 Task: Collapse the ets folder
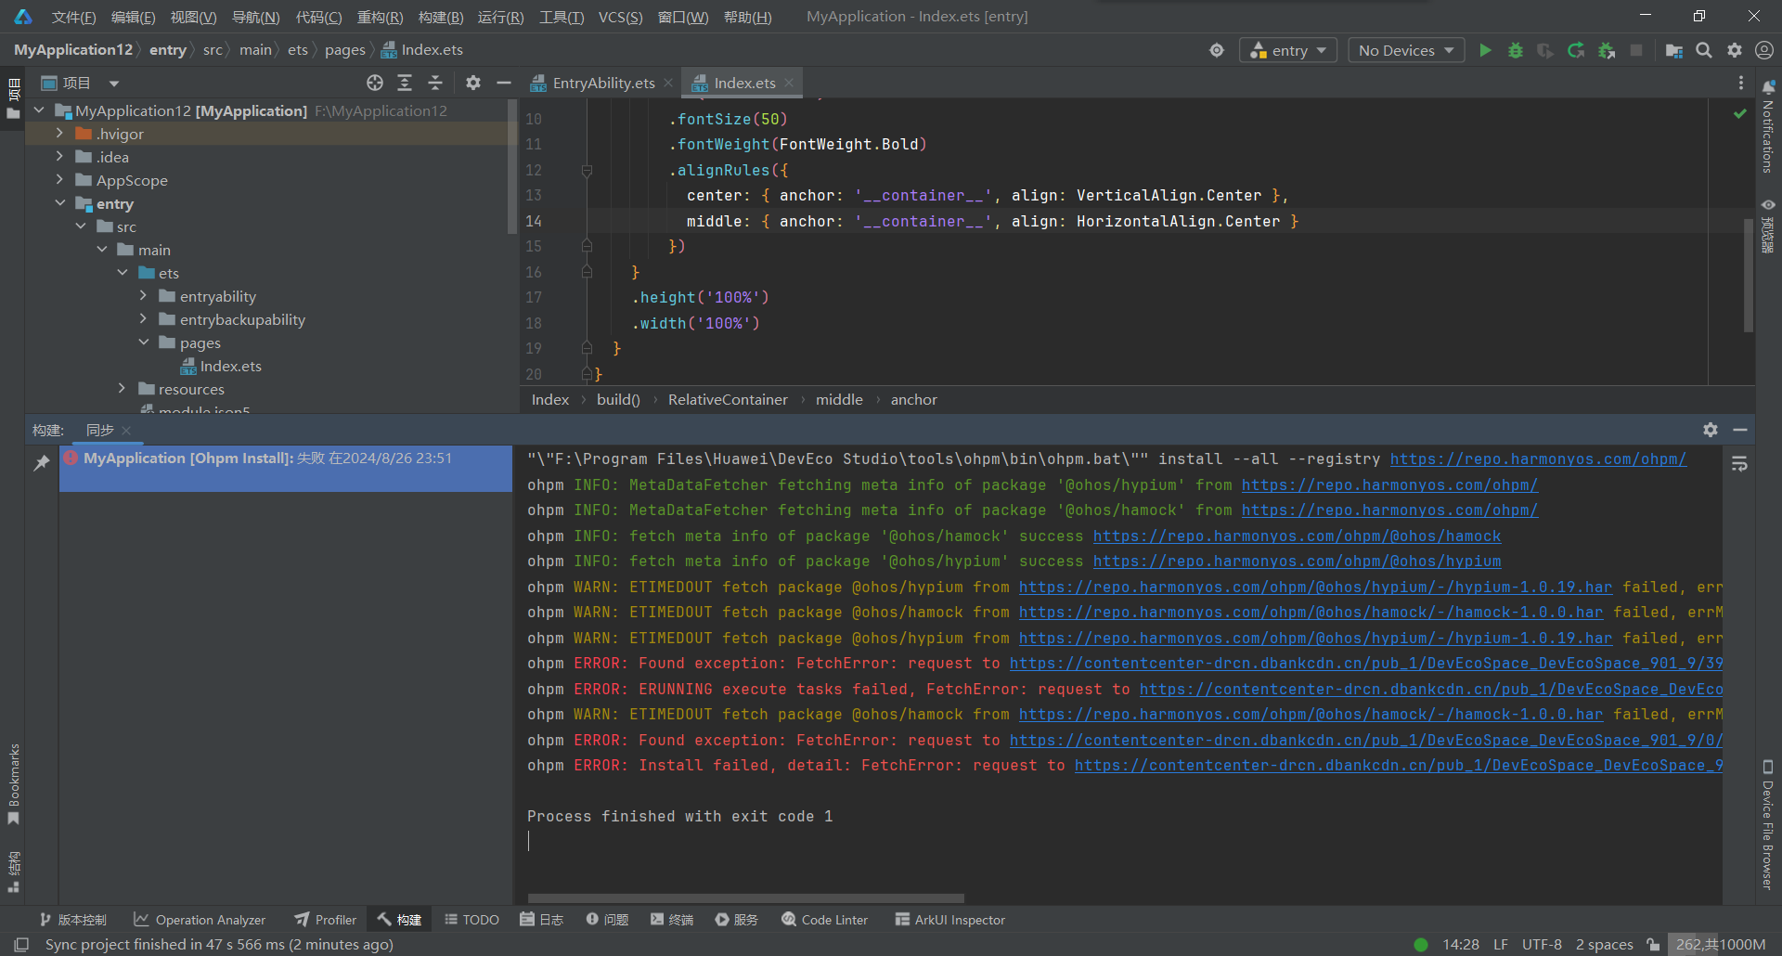tap(123, 273)
